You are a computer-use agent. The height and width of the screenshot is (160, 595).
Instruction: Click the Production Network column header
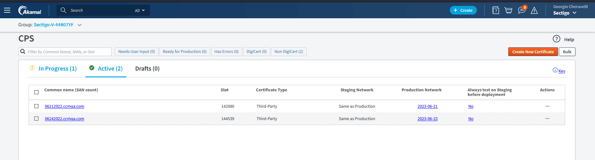pyautogui.click(x=422, y=90)
